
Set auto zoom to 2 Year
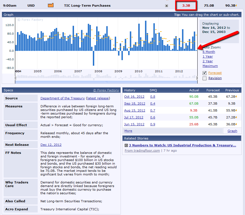pos(208,61)
